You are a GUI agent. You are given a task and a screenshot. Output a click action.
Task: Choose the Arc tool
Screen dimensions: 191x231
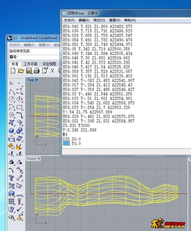point(11,107)
